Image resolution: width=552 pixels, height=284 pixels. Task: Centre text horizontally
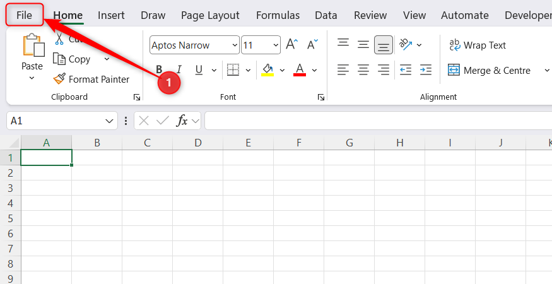(363, 70)
